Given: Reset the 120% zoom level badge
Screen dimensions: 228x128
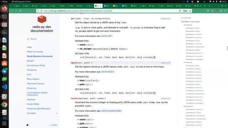Looking at the screenshot, I should [185, 11].
